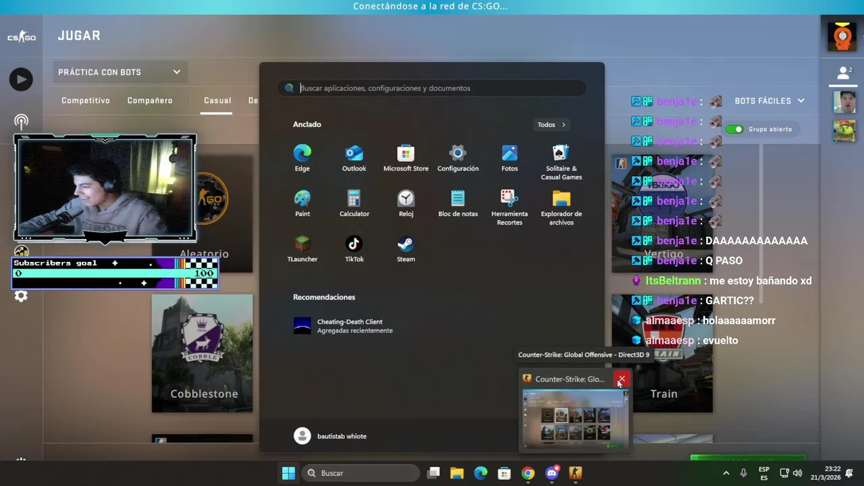The width and height of the screenshot is (864, 486).
Task: Open ESP language input indicator
Action: coord(764,473)
